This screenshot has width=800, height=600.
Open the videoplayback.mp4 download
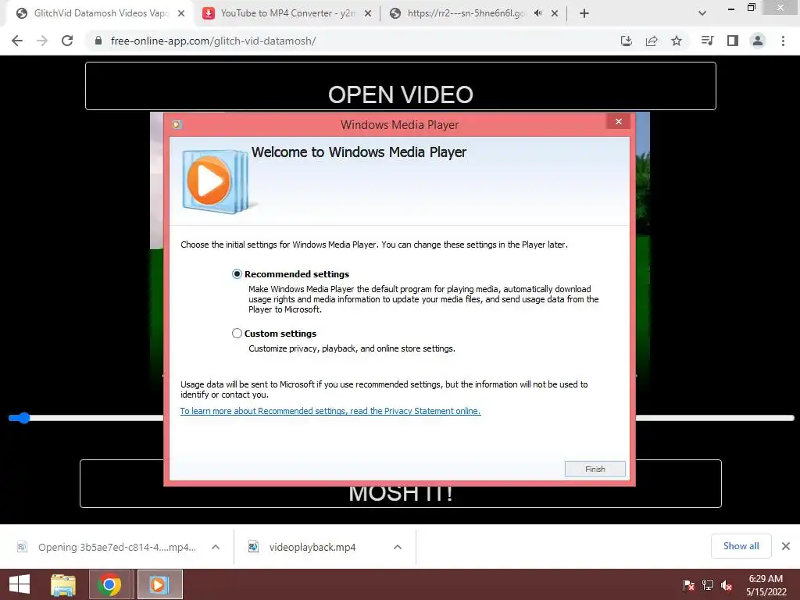pyautogui.click(x=312, y=547)
